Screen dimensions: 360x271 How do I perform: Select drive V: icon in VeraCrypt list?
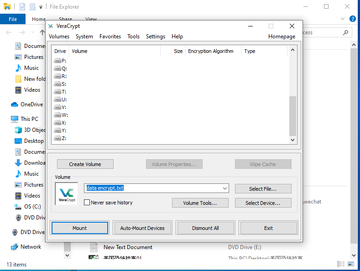point(57,107)
